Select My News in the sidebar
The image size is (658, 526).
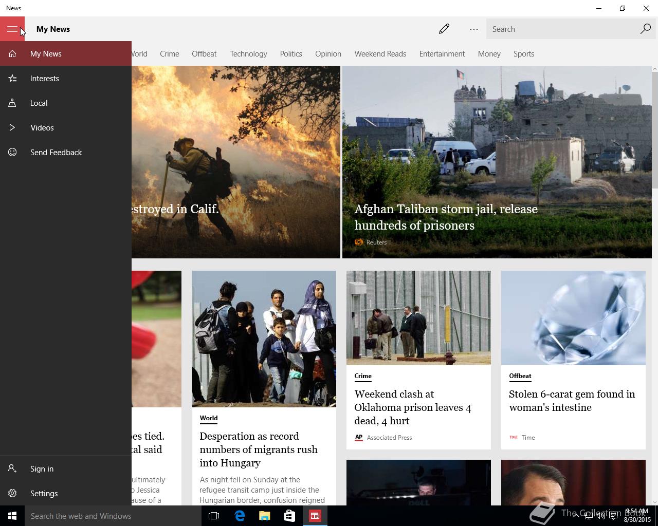(66, 53)
